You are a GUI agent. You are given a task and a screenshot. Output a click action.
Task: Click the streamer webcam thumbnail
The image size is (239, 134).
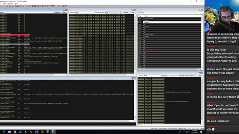coord(222,17)
